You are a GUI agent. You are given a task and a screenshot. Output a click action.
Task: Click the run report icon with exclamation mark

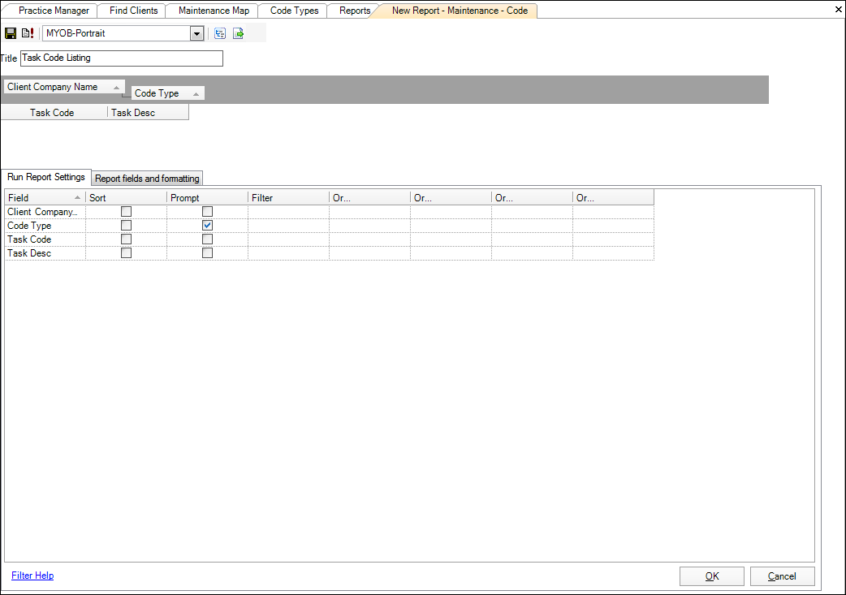pyautogui.click(x=27, y=32)
